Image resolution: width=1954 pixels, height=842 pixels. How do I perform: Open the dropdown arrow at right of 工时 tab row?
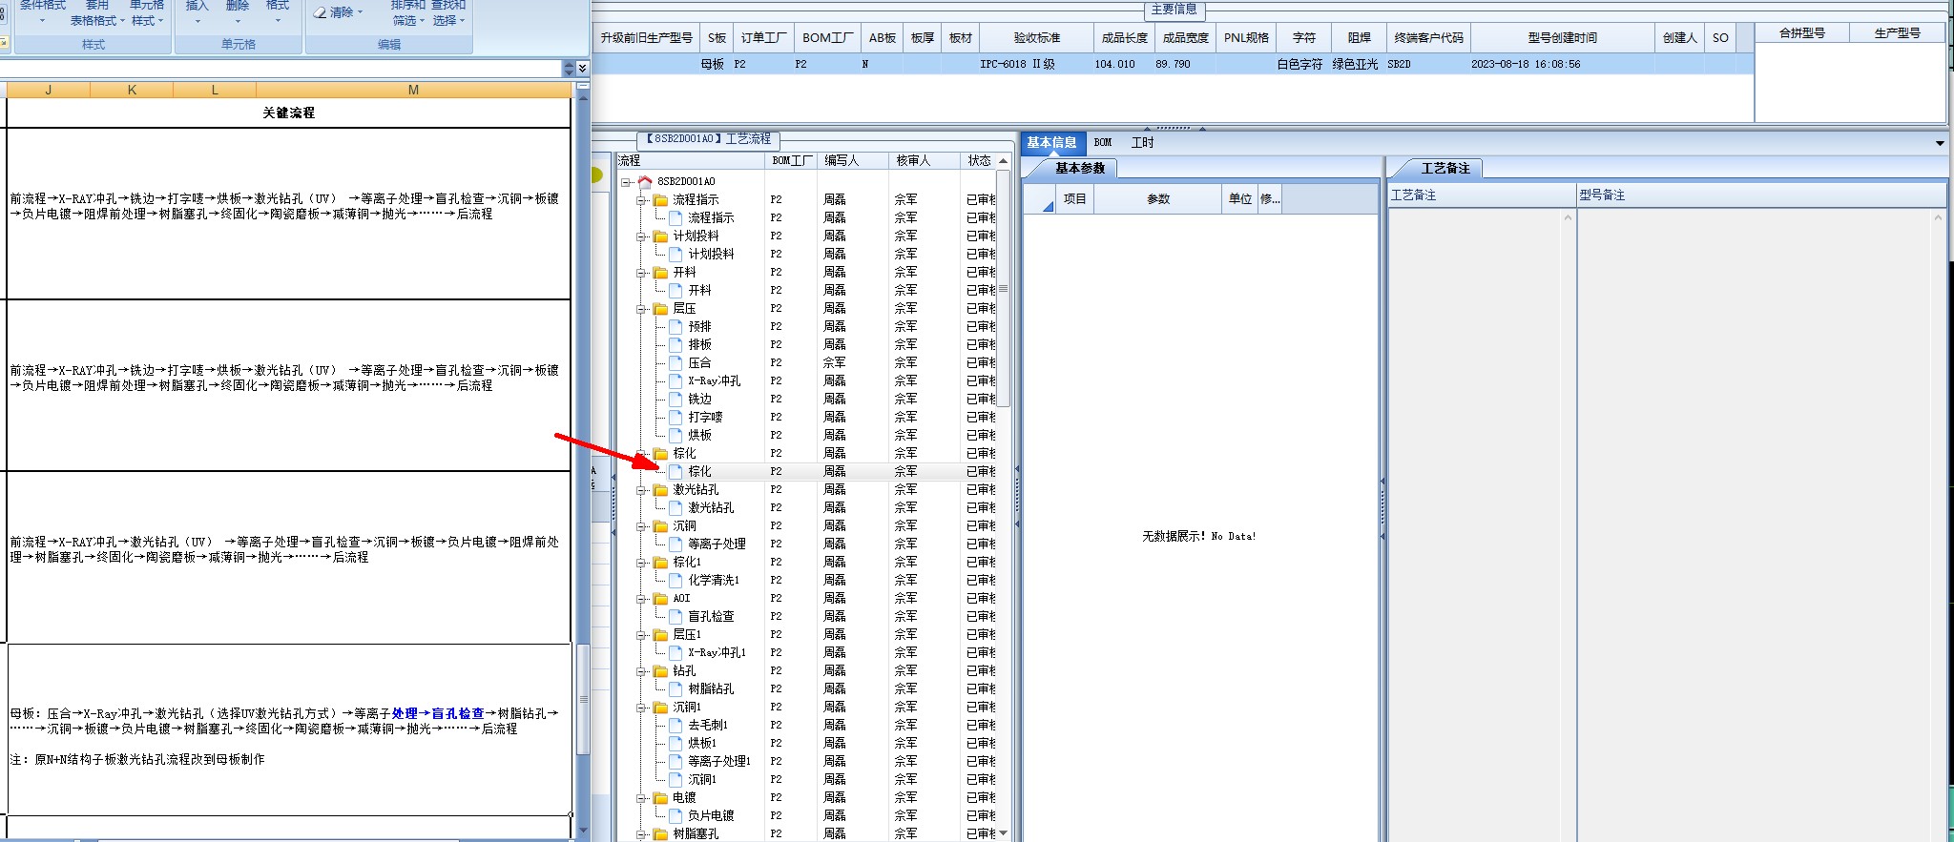(1940, 143)
